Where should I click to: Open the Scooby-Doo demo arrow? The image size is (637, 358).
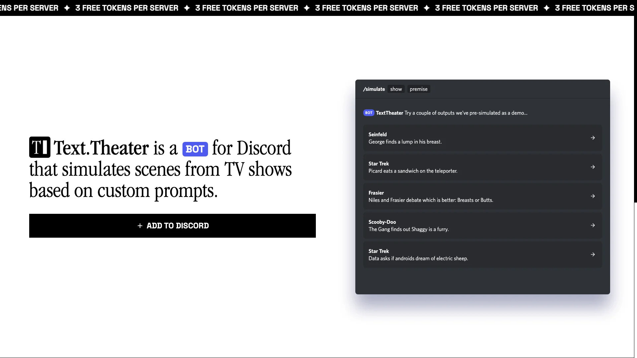pyautogui.click(x=593, y=225)
